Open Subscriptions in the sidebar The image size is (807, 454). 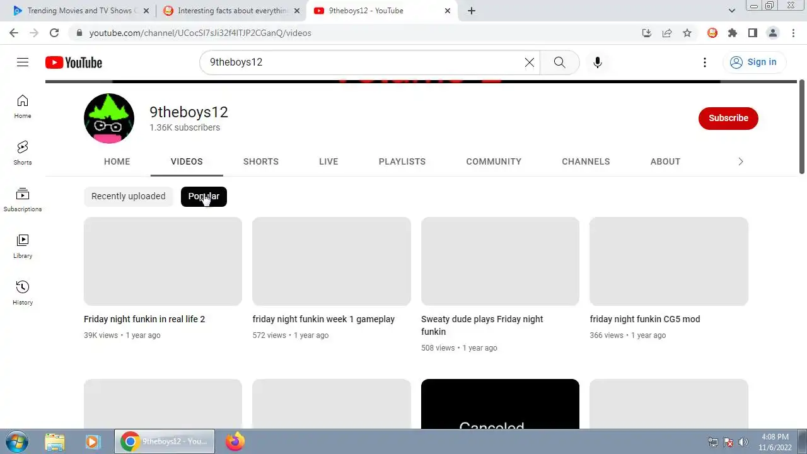click(x=23, y=200)
